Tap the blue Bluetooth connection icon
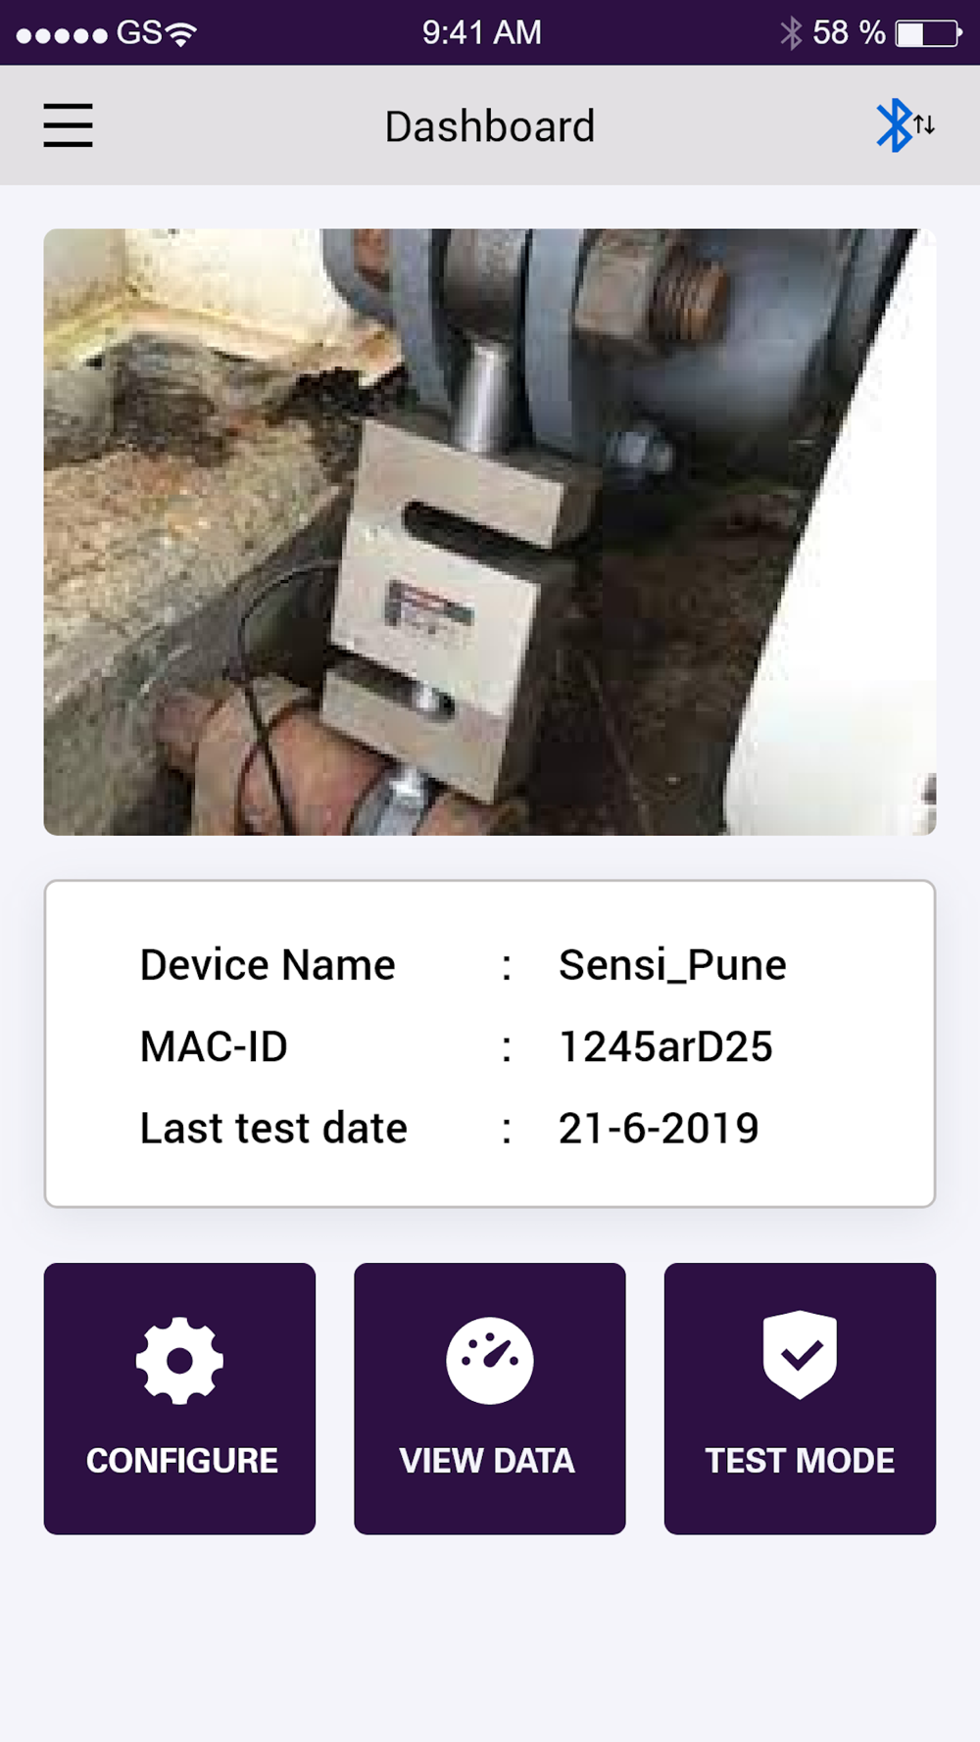 tap(905, 125)
